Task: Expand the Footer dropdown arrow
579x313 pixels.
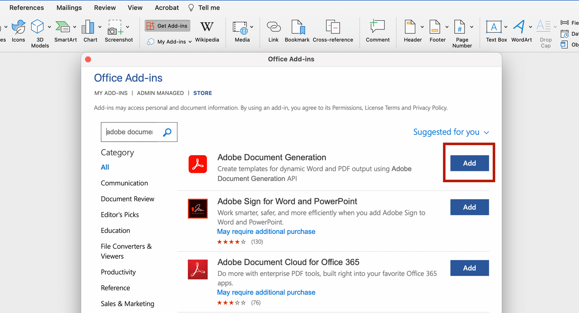Action: 447,27
